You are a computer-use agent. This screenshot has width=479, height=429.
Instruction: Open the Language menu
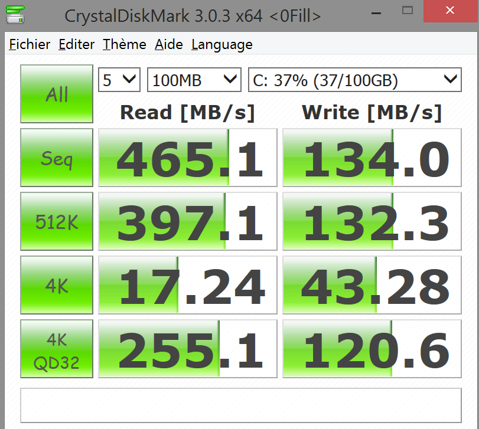tap(222, 45)
